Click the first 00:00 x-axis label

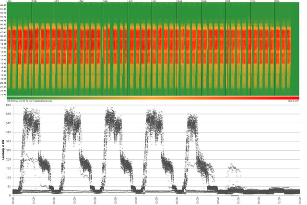(x=13, y=200)
